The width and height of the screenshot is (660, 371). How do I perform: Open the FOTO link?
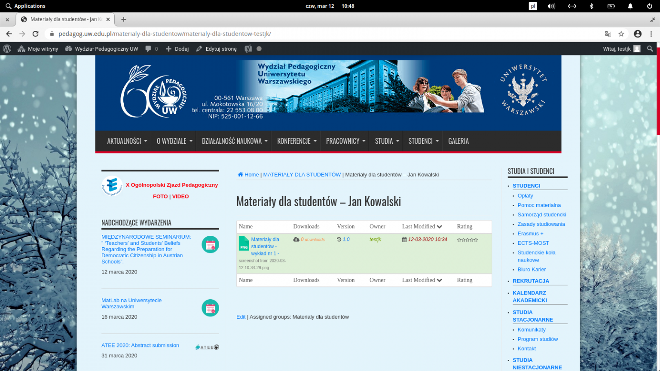pyautogui.click(x=160, y=197)
